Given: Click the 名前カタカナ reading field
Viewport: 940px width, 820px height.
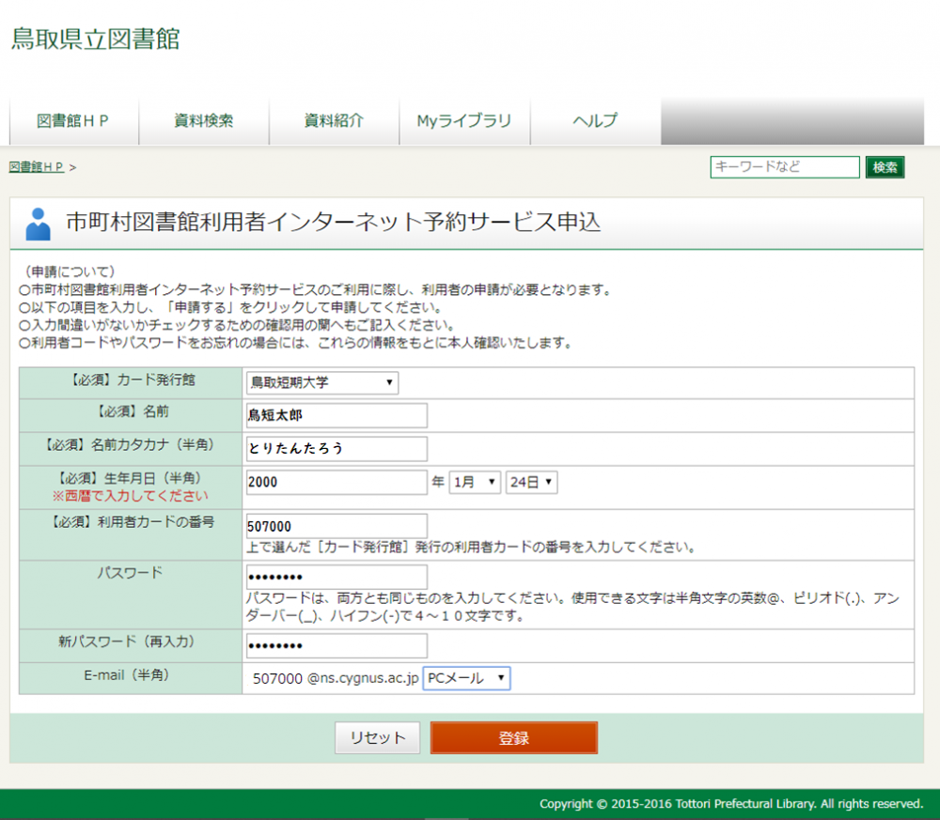Looking at the screenshot, I should click(x=336, y=449).
